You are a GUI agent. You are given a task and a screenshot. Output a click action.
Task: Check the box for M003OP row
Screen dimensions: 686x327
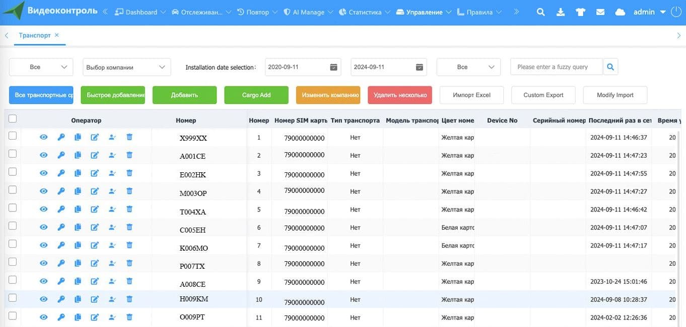(13, 190)
